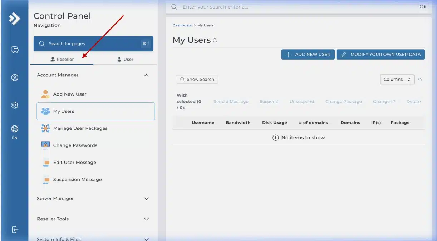Click the magnifier icon in top search bar
Image resolution: width=437 pixels, height=241 pixels.
click(x=174, y=7)
